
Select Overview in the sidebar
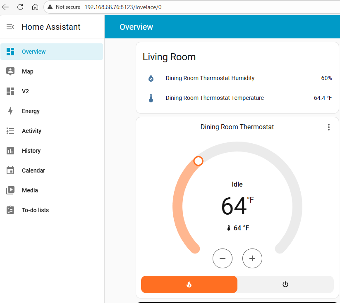coord(34,52)
